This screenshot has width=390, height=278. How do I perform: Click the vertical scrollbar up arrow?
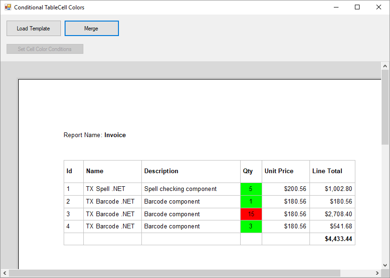point(385,66)
